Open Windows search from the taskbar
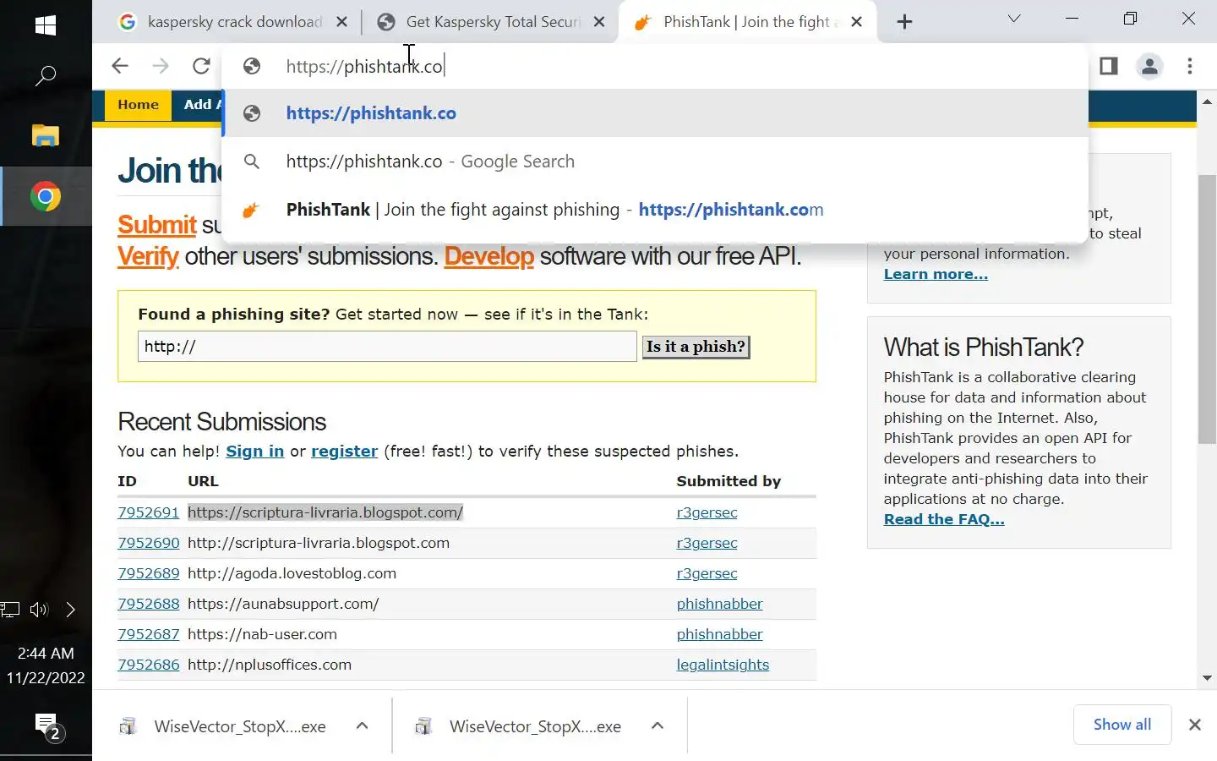Image resolution: width=1217 pixels, height=761 pixels. point(46,76)
